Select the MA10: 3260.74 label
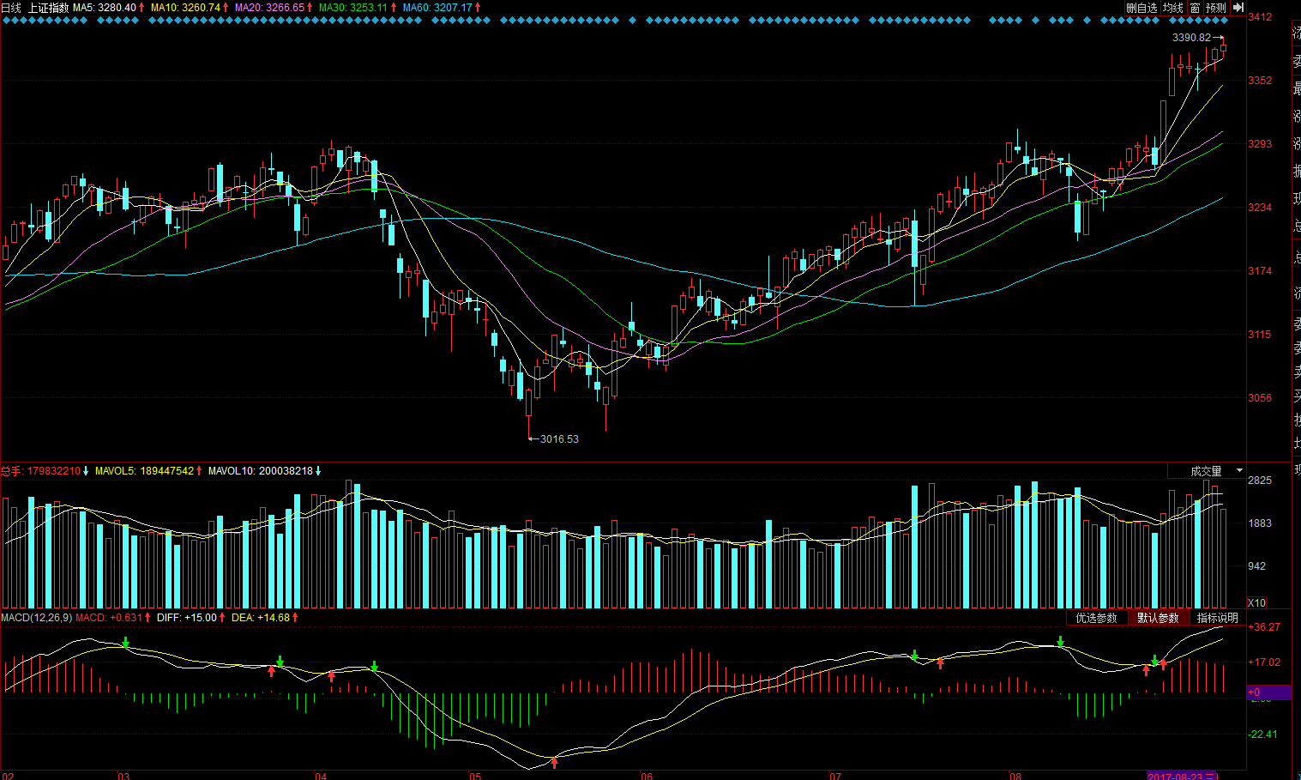Image resolution: width=1301 pixels, height=780 pixels. (x=185, y=8)
